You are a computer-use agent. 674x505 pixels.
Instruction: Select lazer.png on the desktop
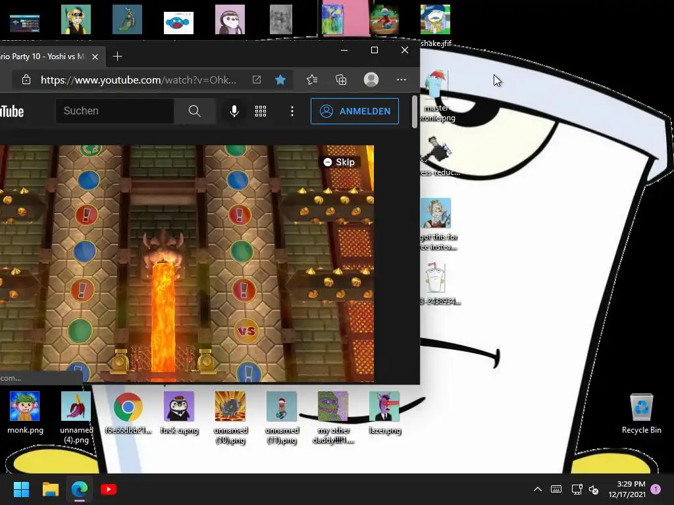(x=384, y=412)
